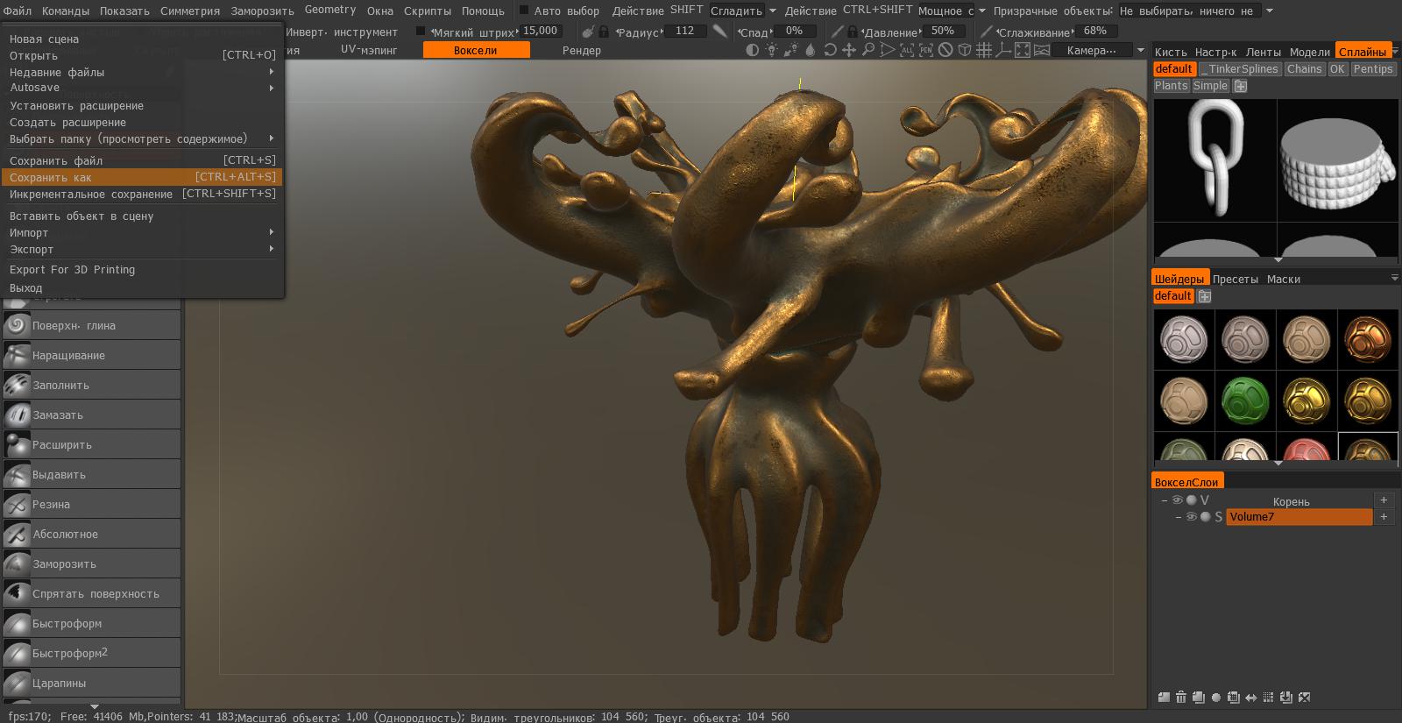Viewport: 1402px width, 723px height.
Task: Select the Surface Clay brush icon
Action: pos(17,325)
